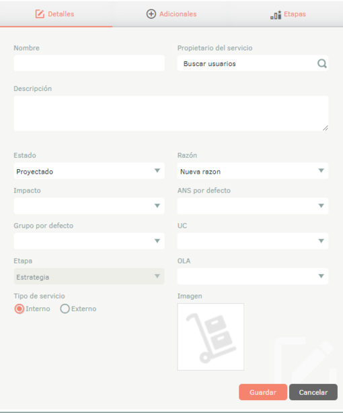Click the hand truck service image placeholder

click(211, 337)
